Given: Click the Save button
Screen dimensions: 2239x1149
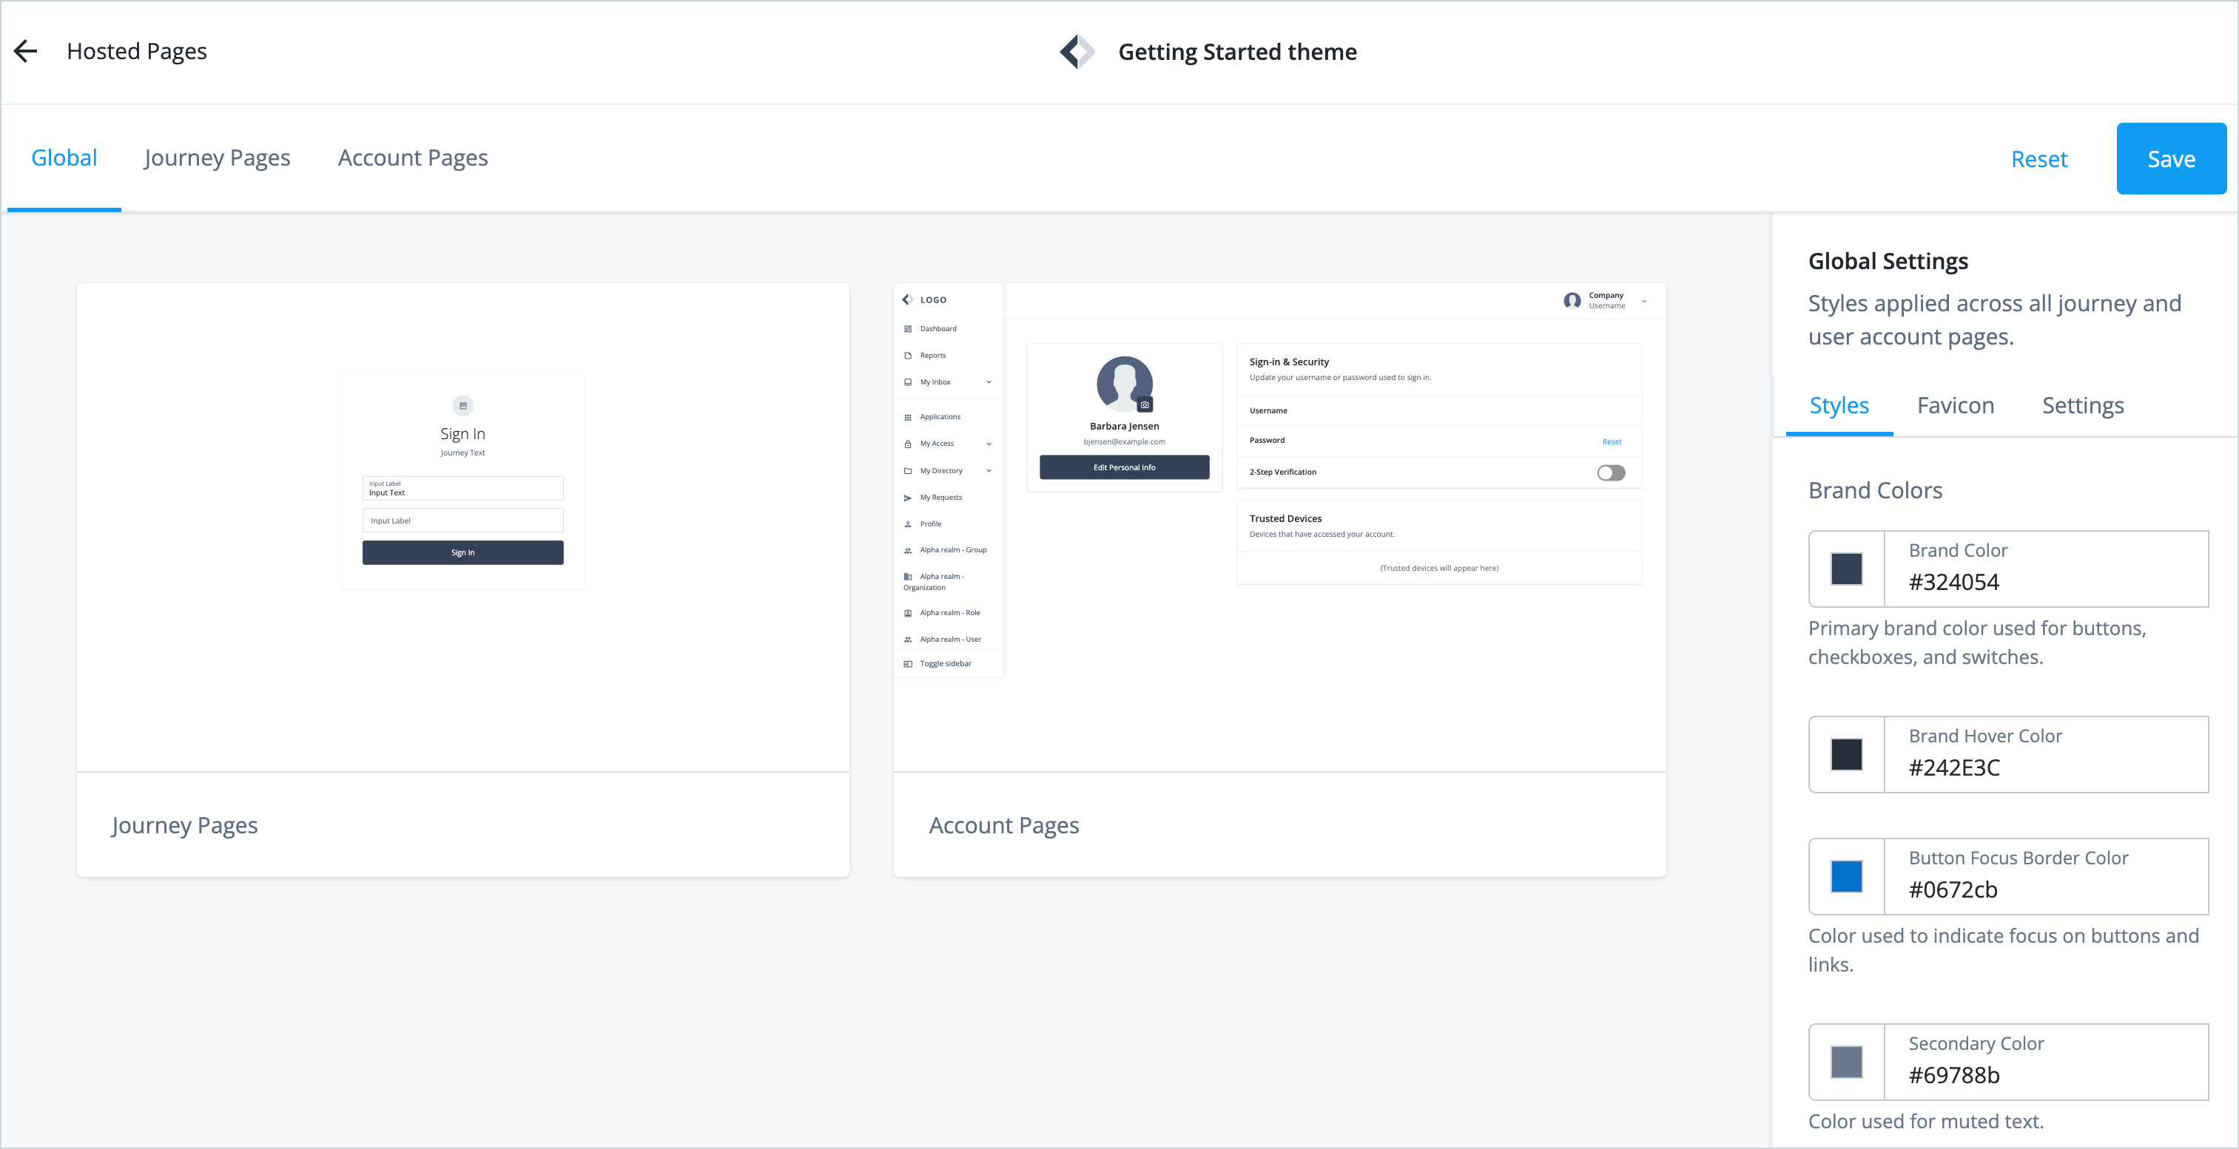Looking at the screenshot, I should click(2171, 158).
